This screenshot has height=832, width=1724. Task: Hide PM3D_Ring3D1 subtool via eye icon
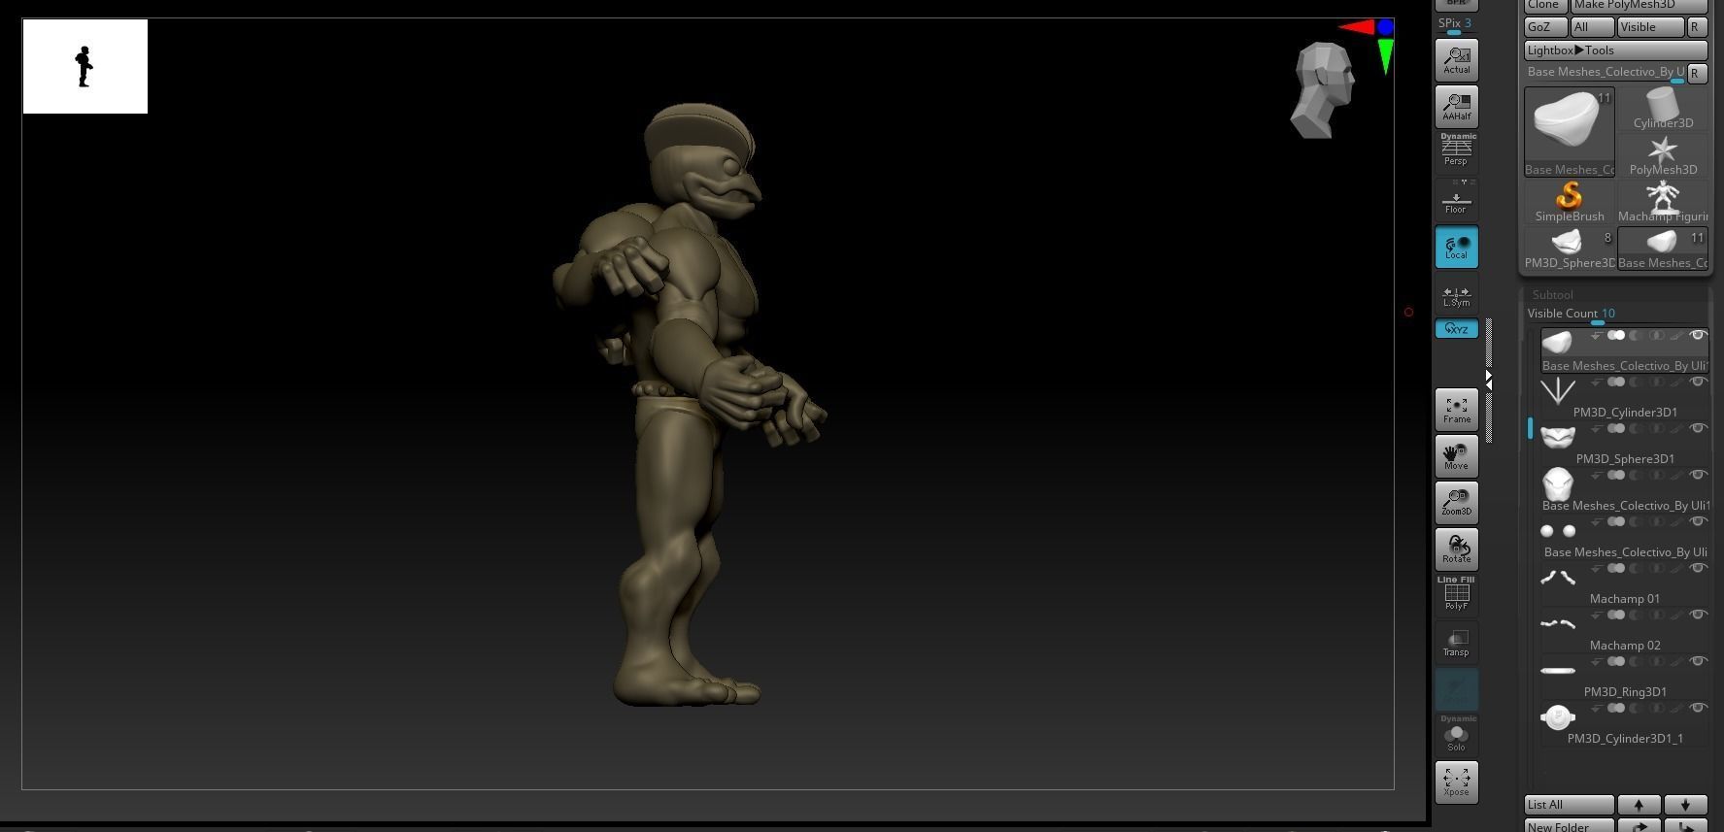[1698, 661]
